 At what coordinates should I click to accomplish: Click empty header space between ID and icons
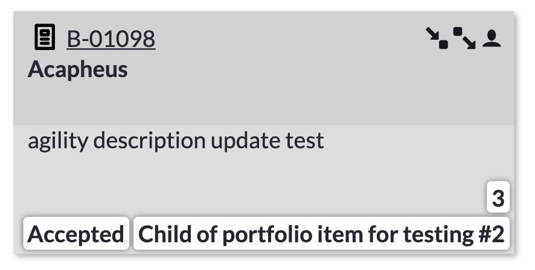click(x=290, y=38)
